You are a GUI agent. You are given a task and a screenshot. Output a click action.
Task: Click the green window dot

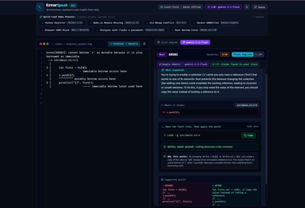tap(47, 44)
